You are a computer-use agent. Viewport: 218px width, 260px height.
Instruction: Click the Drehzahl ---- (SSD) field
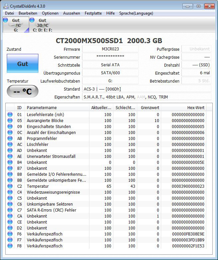tap(196, 65)
